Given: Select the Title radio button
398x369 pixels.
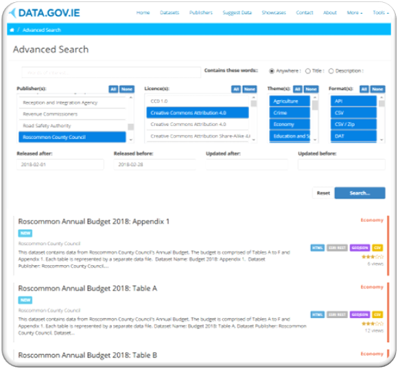Looking at the screenshot, I should [x=307, y=71].
